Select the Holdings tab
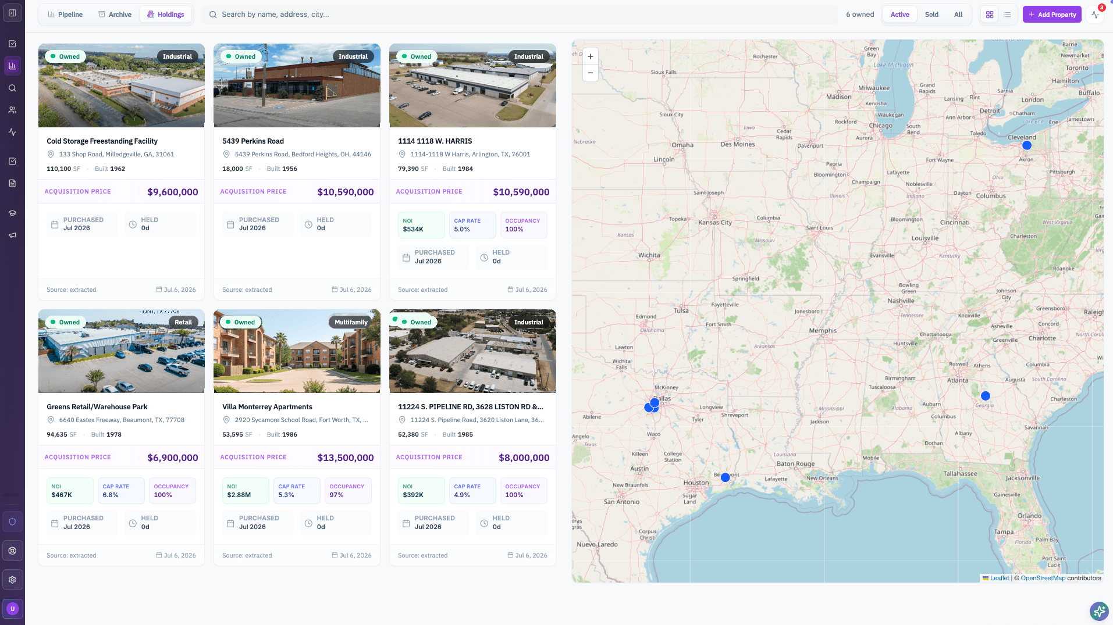The height and width of the screenshot is (625, 1113). point(166,15)
